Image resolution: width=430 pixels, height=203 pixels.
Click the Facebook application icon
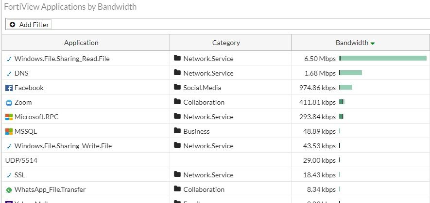pos(9,88)
